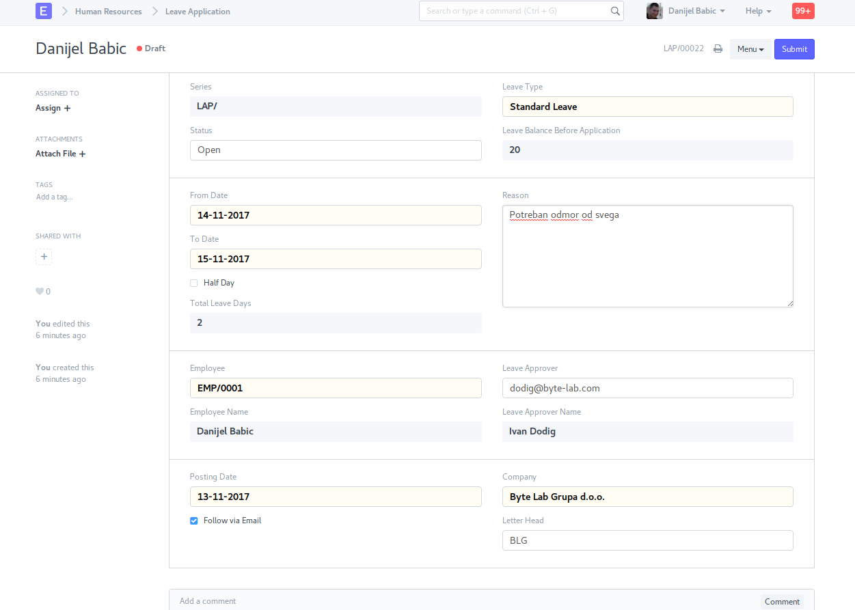The image size is (855, 610).
Task: Click the print icon next to LAP/00022
Action: click(x=718, y=49)
